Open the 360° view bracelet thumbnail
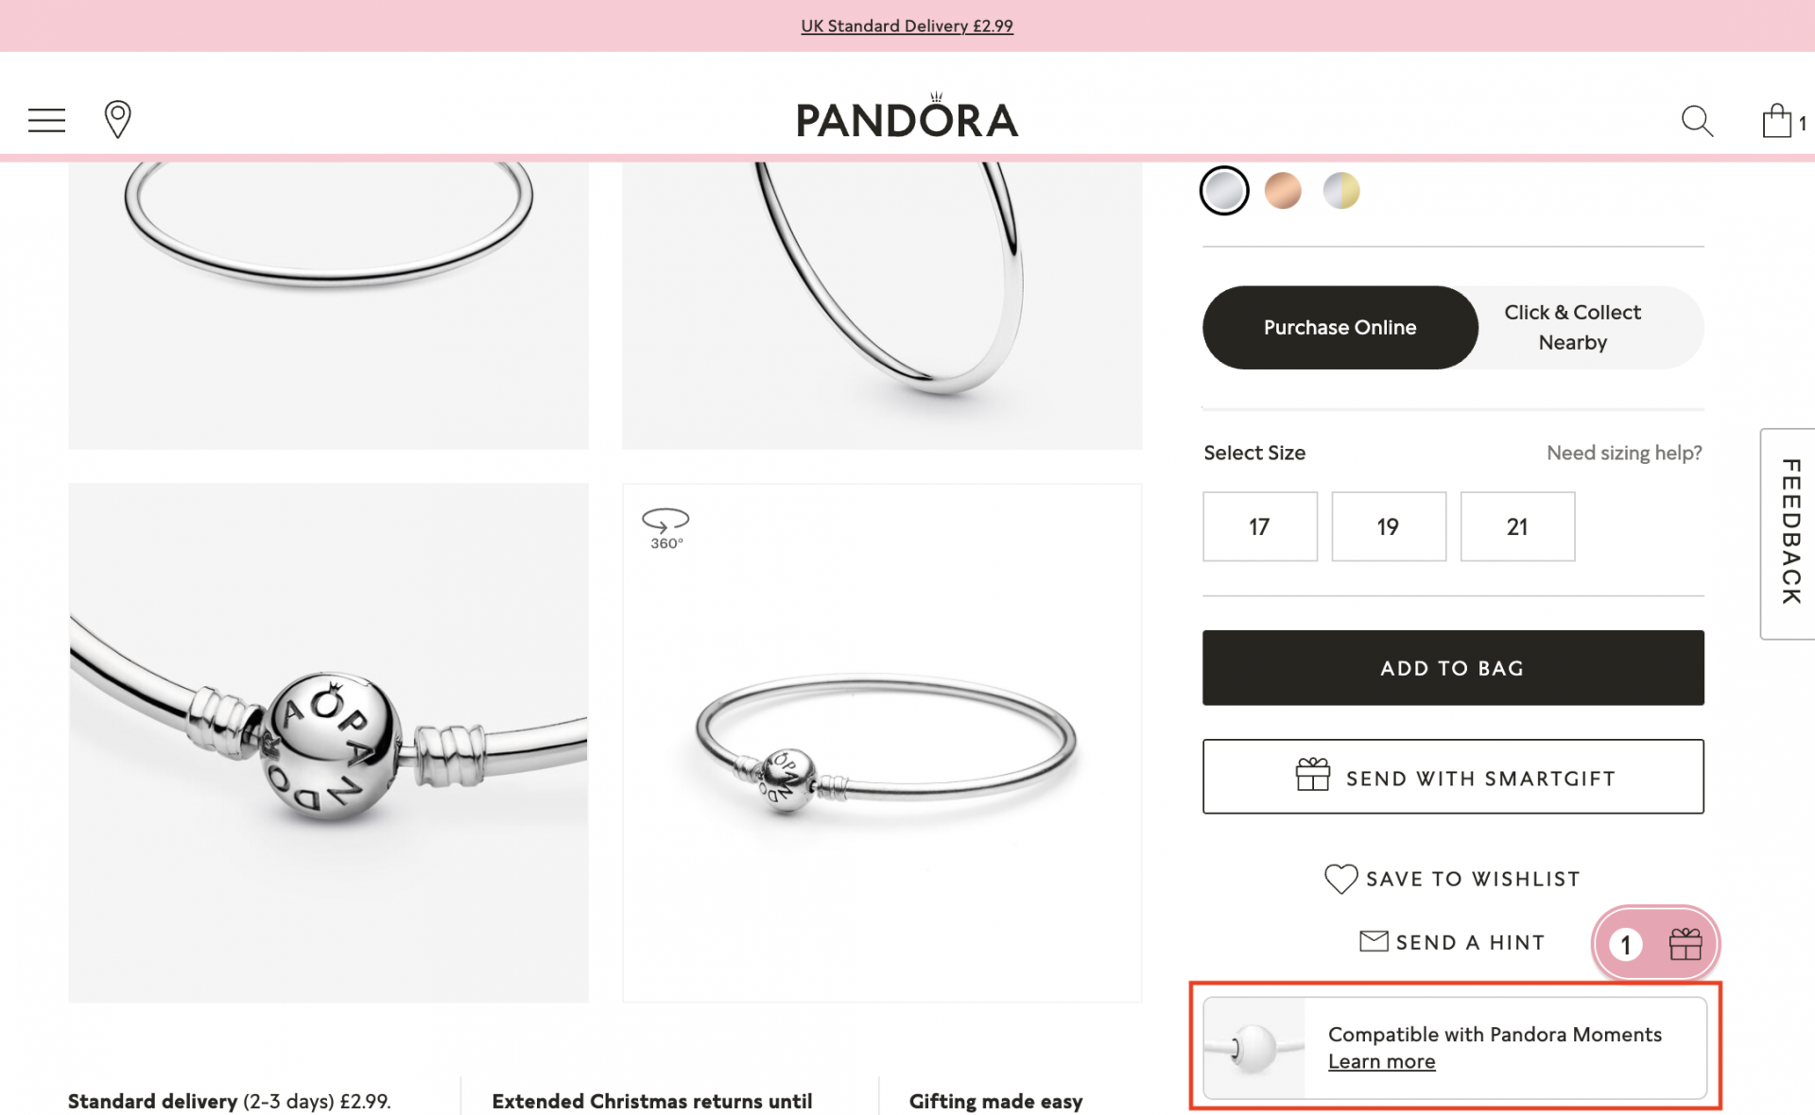The image size is (1815, 1115). 881,742
